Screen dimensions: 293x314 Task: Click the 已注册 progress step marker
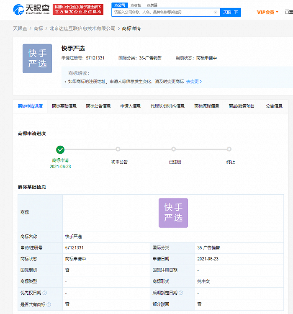[x=174, y=149]
